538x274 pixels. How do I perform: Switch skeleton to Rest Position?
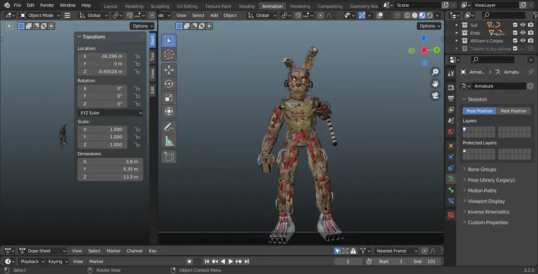point(513,111)
